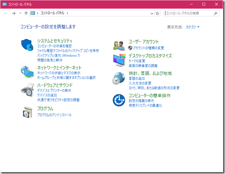Viewport: 225px width, 174px height.
Task: Click the refresh button beside address bar
Action: click(157, 13)
